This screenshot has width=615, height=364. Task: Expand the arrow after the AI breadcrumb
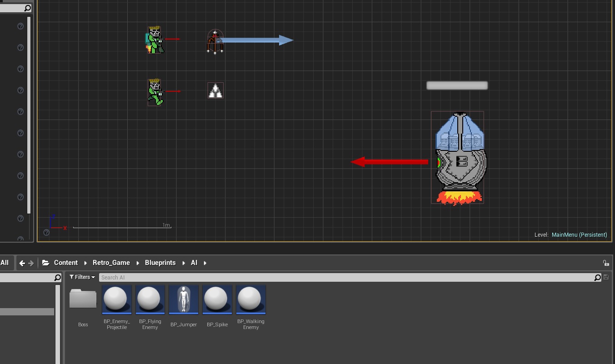[x=205, y=263]
